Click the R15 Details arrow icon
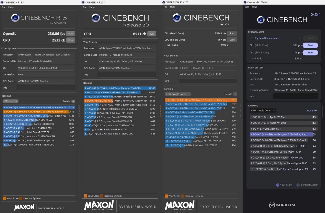Viewport: 325px width, 213px height. coord(73,101)
